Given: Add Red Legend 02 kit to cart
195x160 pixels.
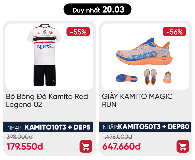Looking at the screenshot, I should 86,146.
